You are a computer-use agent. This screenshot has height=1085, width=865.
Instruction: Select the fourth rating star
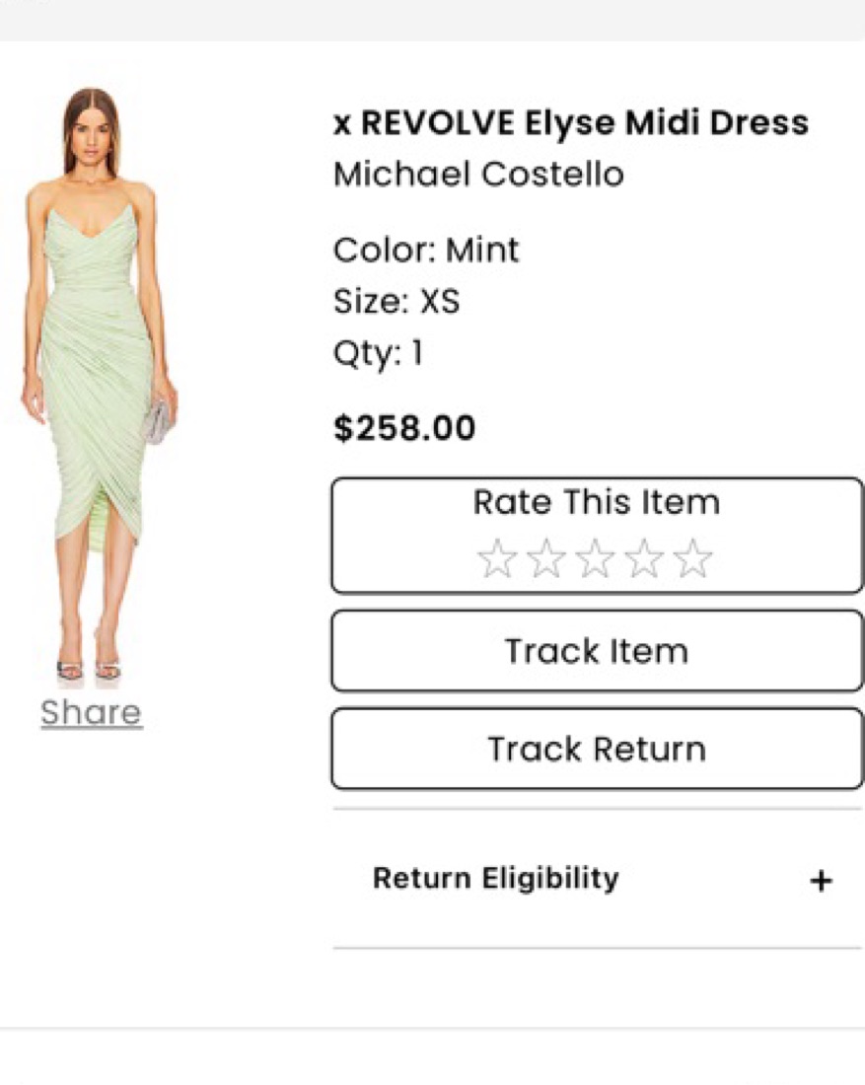click(x=644, y=559)
